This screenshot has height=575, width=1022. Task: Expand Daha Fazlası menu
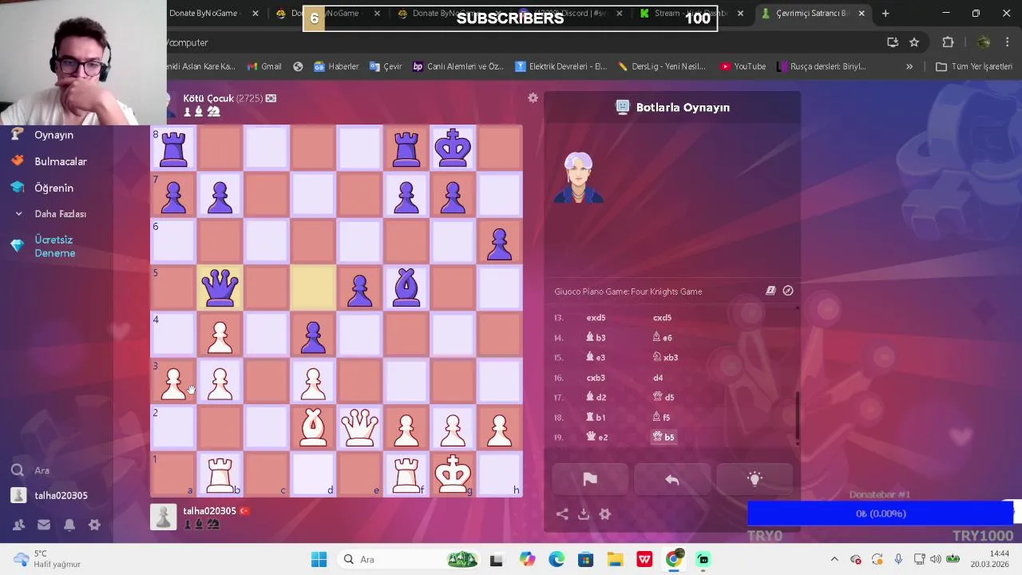(x=60, y=214)
